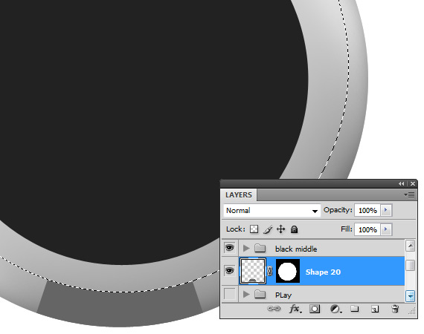Lock all with padlock icon

click(294, 229)
